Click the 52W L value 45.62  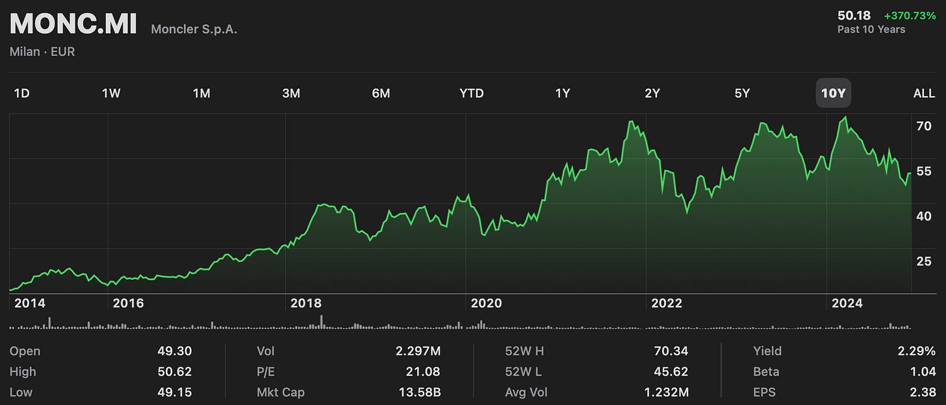click(x=671, y=372)
